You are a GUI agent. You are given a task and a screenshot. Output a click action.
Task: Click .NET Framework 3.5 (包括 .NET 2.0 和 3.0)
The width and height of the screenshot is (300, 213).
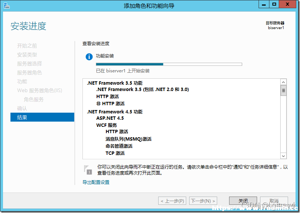[143, 89]
